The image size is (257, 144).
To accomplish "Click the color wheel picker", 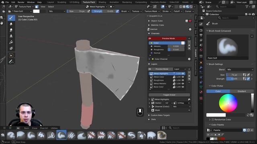I will (x=228, y=103).
